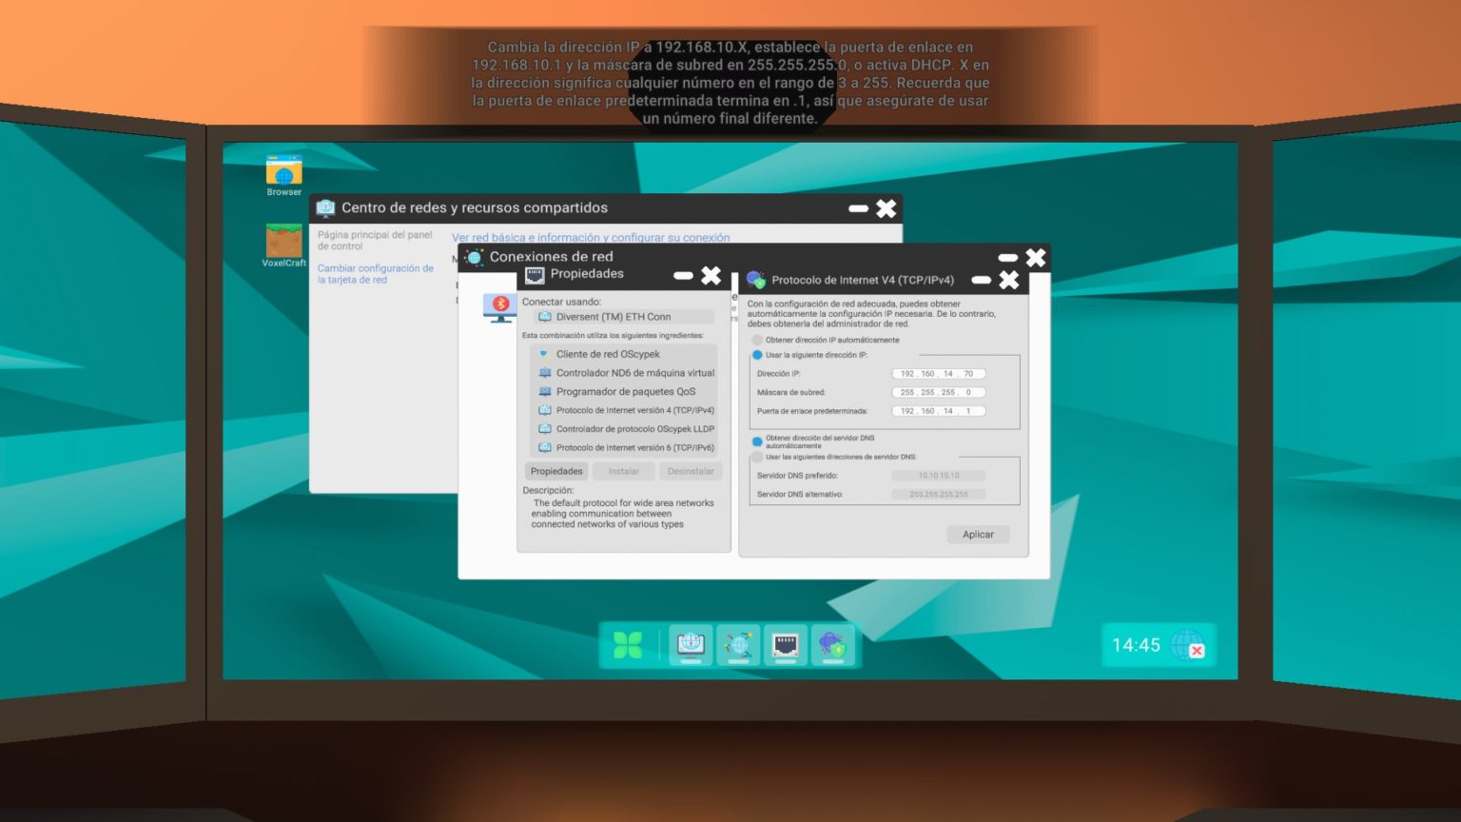
Task: Open the Conexiones de red taskbar icon
Action: point(738,644)
